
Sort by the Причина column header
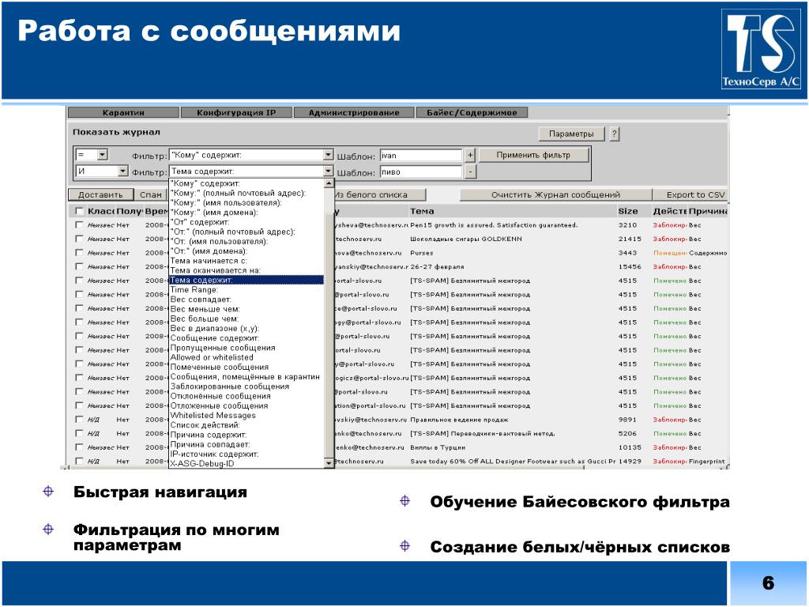708,211
